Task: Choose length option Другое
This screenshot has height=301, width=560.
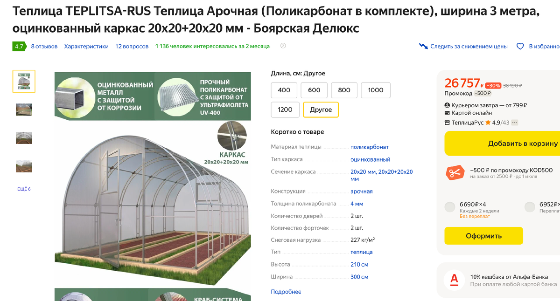Action: (321, 110)
